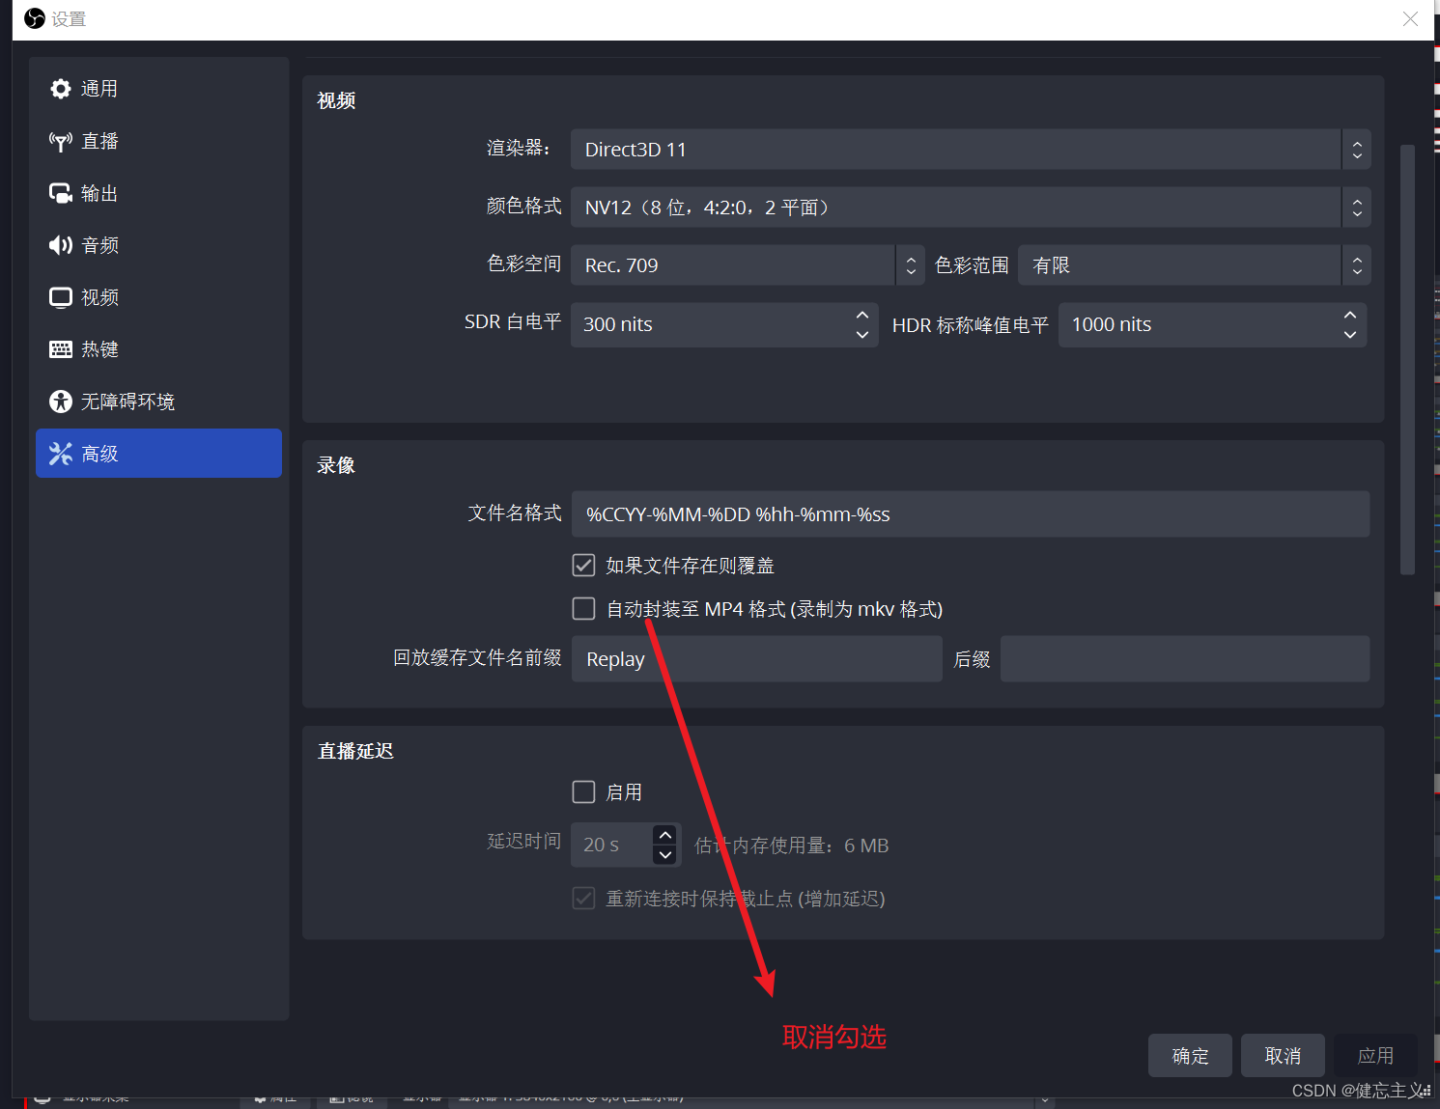The width and height of the screenshot is (1440, 1109).
Task: Decrease 延迟时间 20 s value
Action: pos(665,855)
